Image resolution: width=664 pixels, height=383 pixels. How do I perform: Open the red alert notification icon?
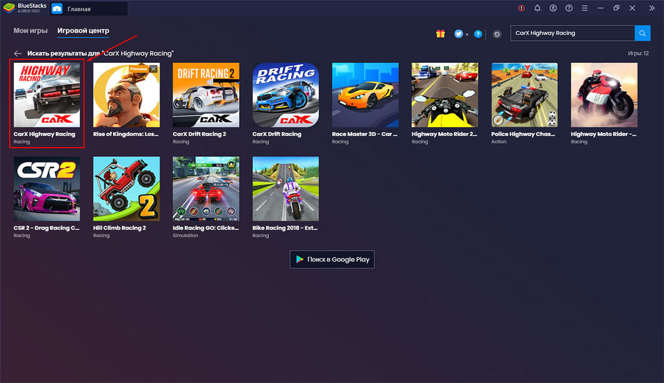point(521,8)
